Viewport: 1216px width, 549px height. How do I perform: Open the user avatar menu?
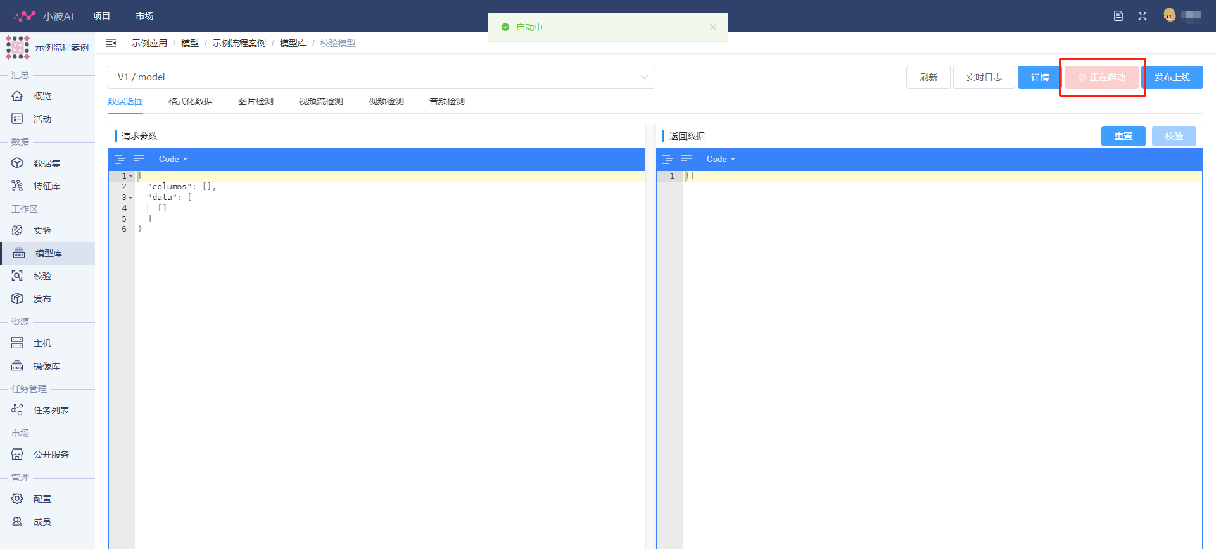[x=1170, y=15]
